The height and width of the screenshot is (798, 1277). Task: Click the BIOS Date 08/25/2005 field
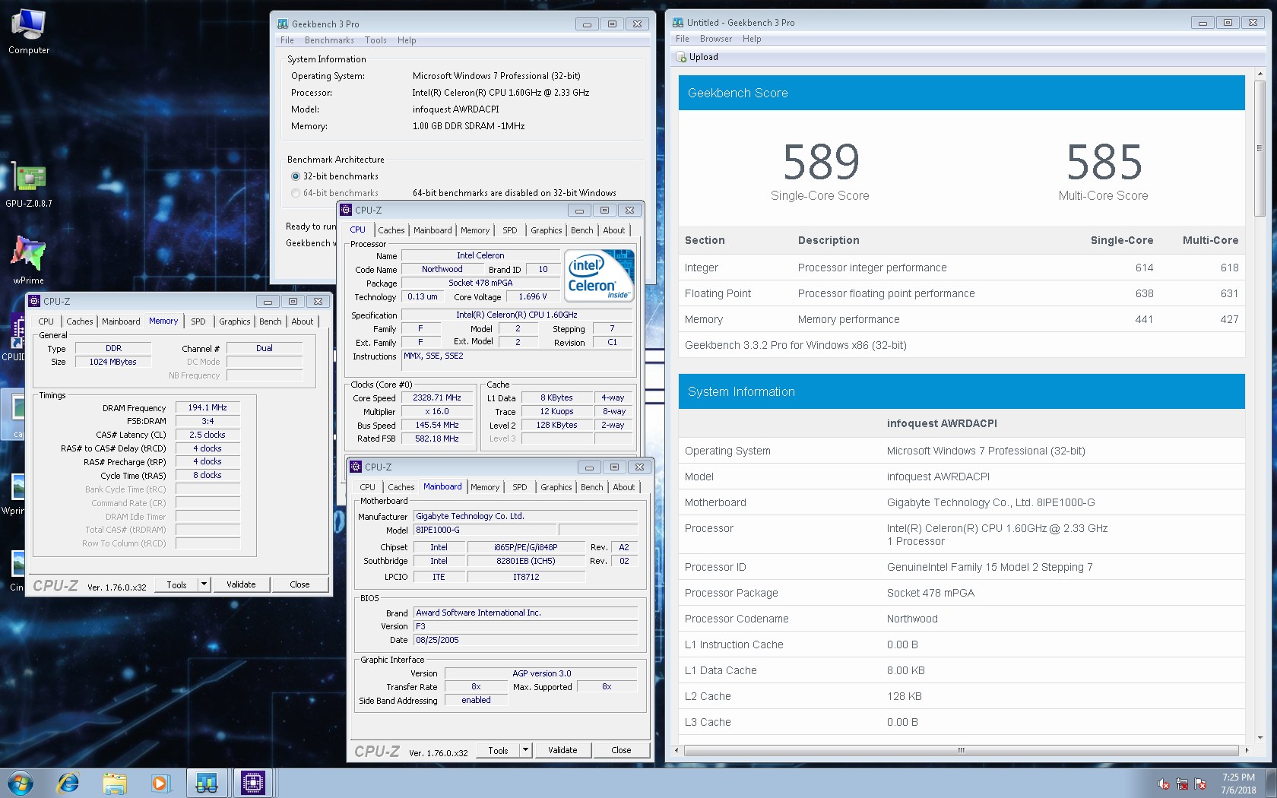coord(525,640)
